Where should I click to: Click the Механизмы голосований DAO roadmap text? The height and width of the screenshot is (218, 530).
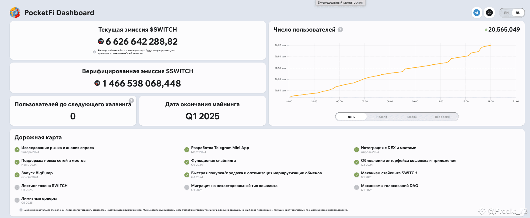coord(389,186)
